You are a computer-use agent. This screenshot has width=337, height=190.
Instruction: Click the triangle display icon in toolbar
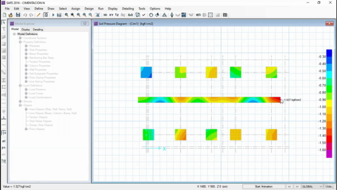(x=164, y=15)
